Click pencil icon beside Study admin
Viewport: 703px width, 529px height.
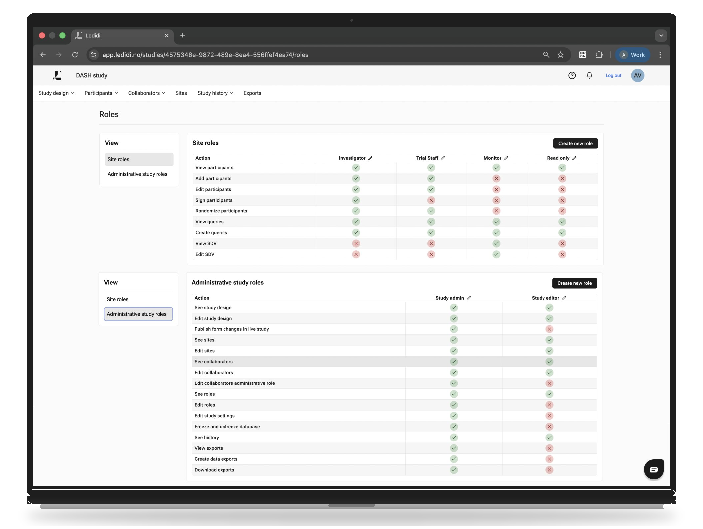click(469, 298)
